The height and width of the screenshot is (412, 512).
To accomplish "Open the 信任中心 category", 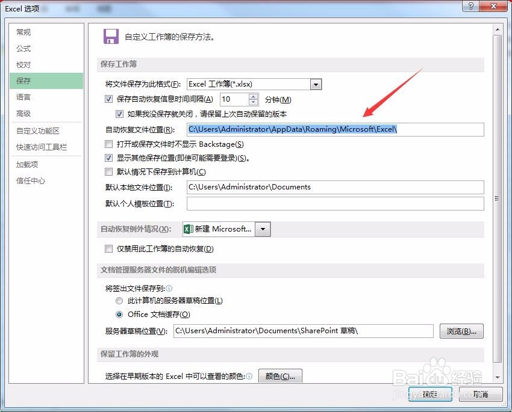I will tap(46, 180).
